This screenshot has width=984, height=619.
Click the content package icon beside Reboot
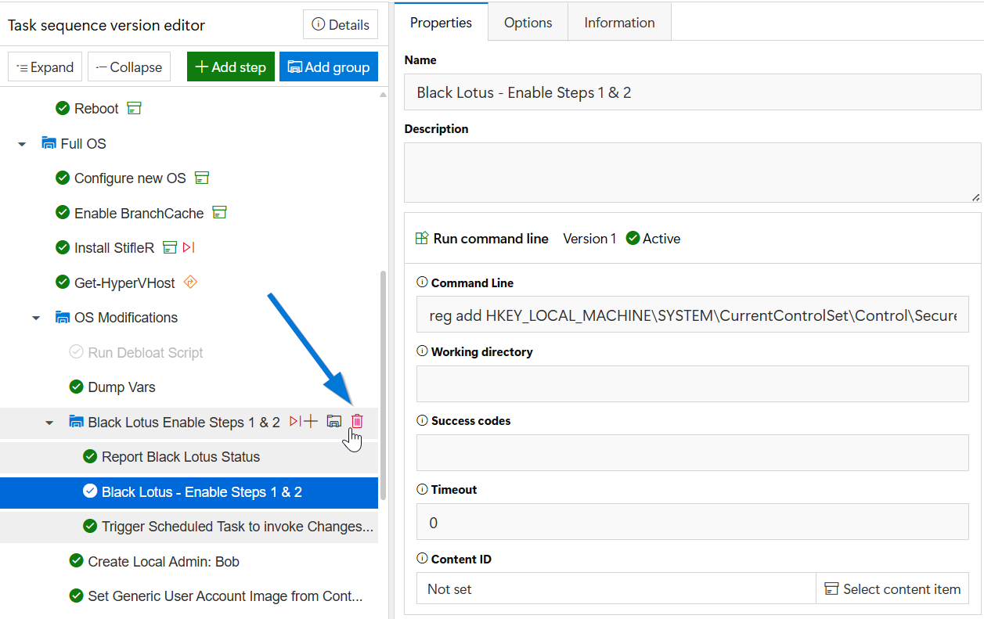tap(135, 108)
